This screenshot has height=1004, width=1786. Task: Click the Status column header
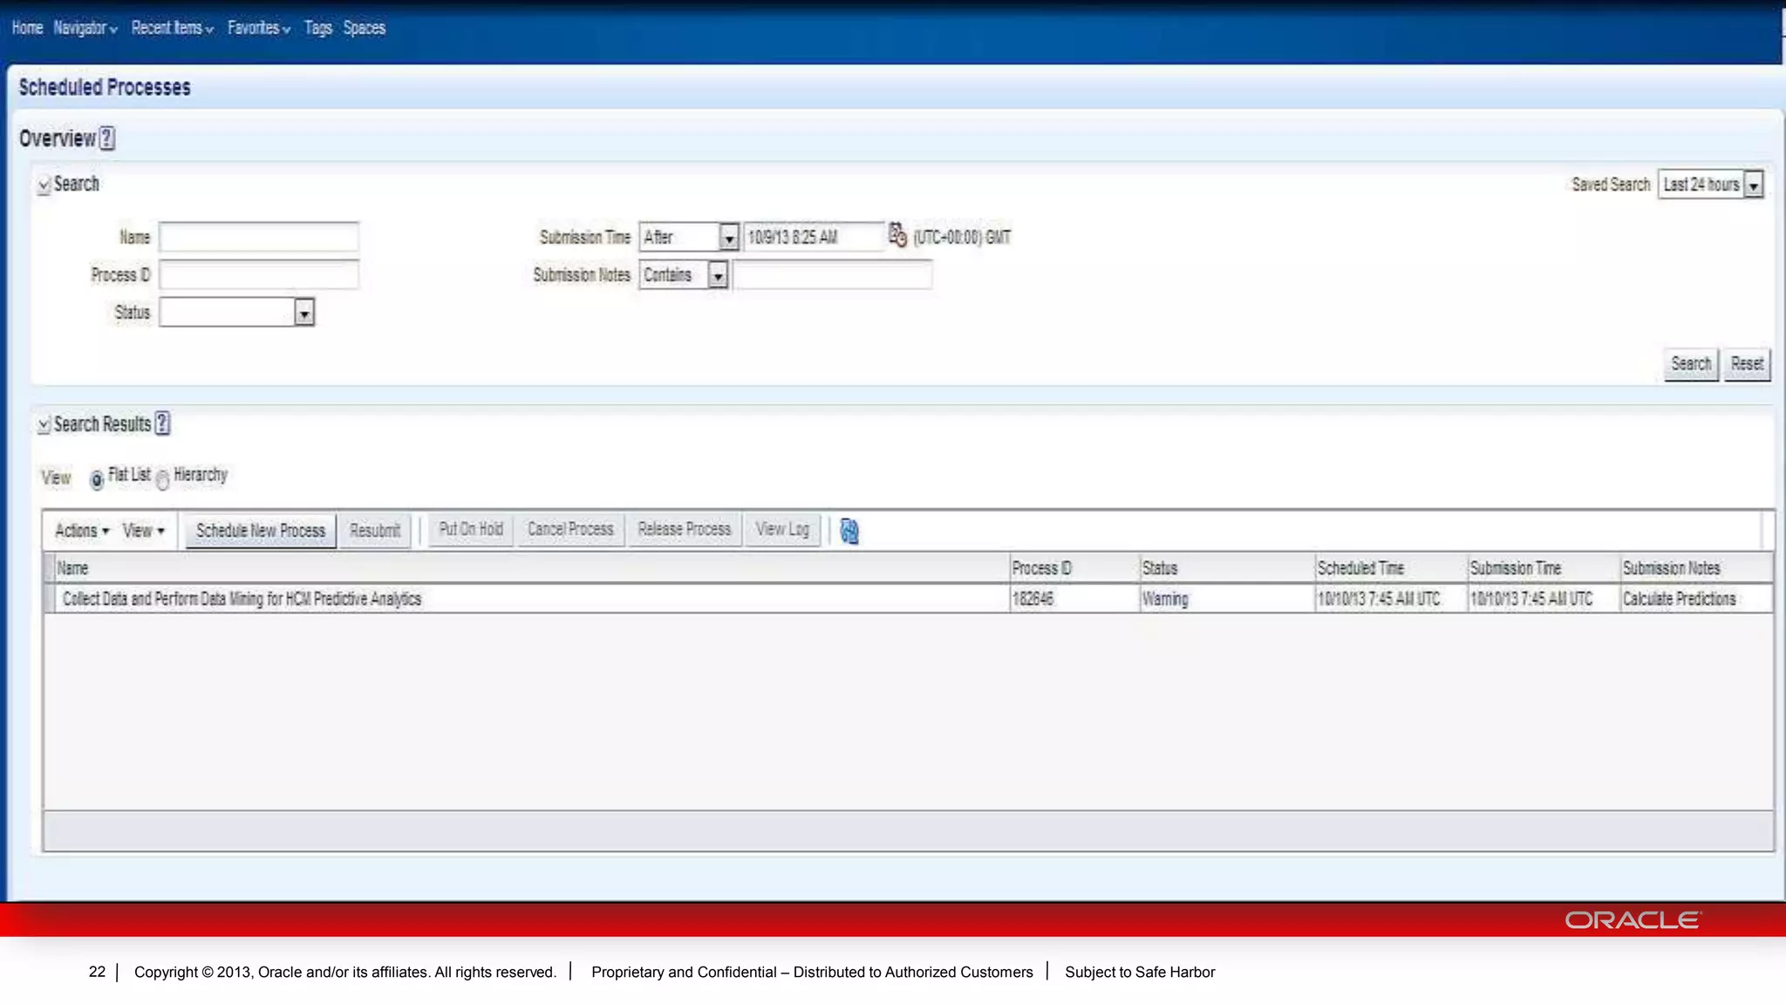[1227, 568]
